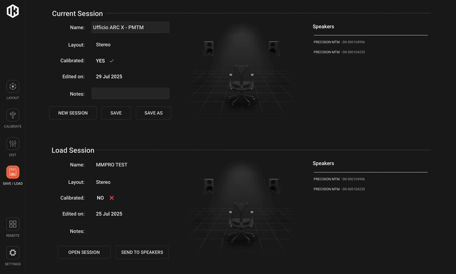Click the green calibrated checkmark icon
This screenshot has height=274, width=456.
[x=112, y=61]
